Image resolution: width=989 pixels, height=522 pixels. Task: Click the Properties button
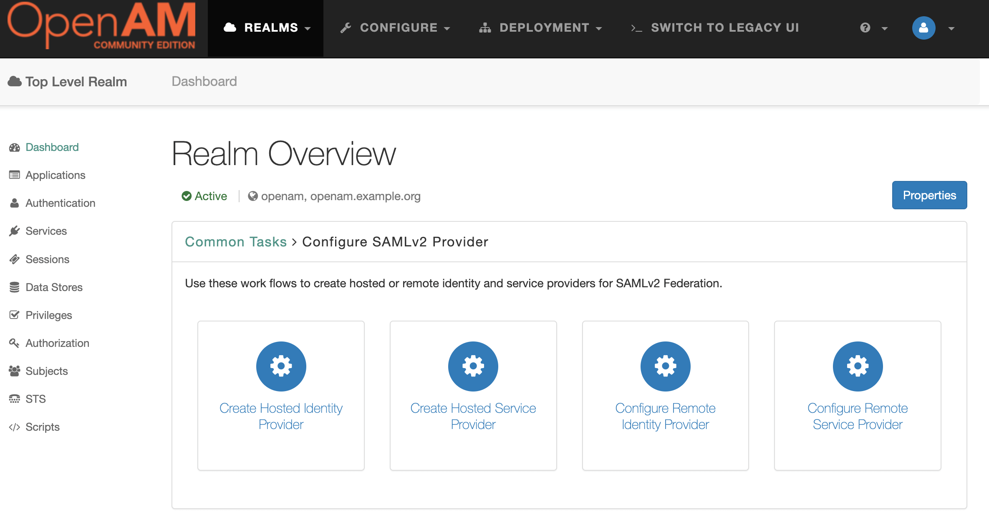tap(929, 195)
